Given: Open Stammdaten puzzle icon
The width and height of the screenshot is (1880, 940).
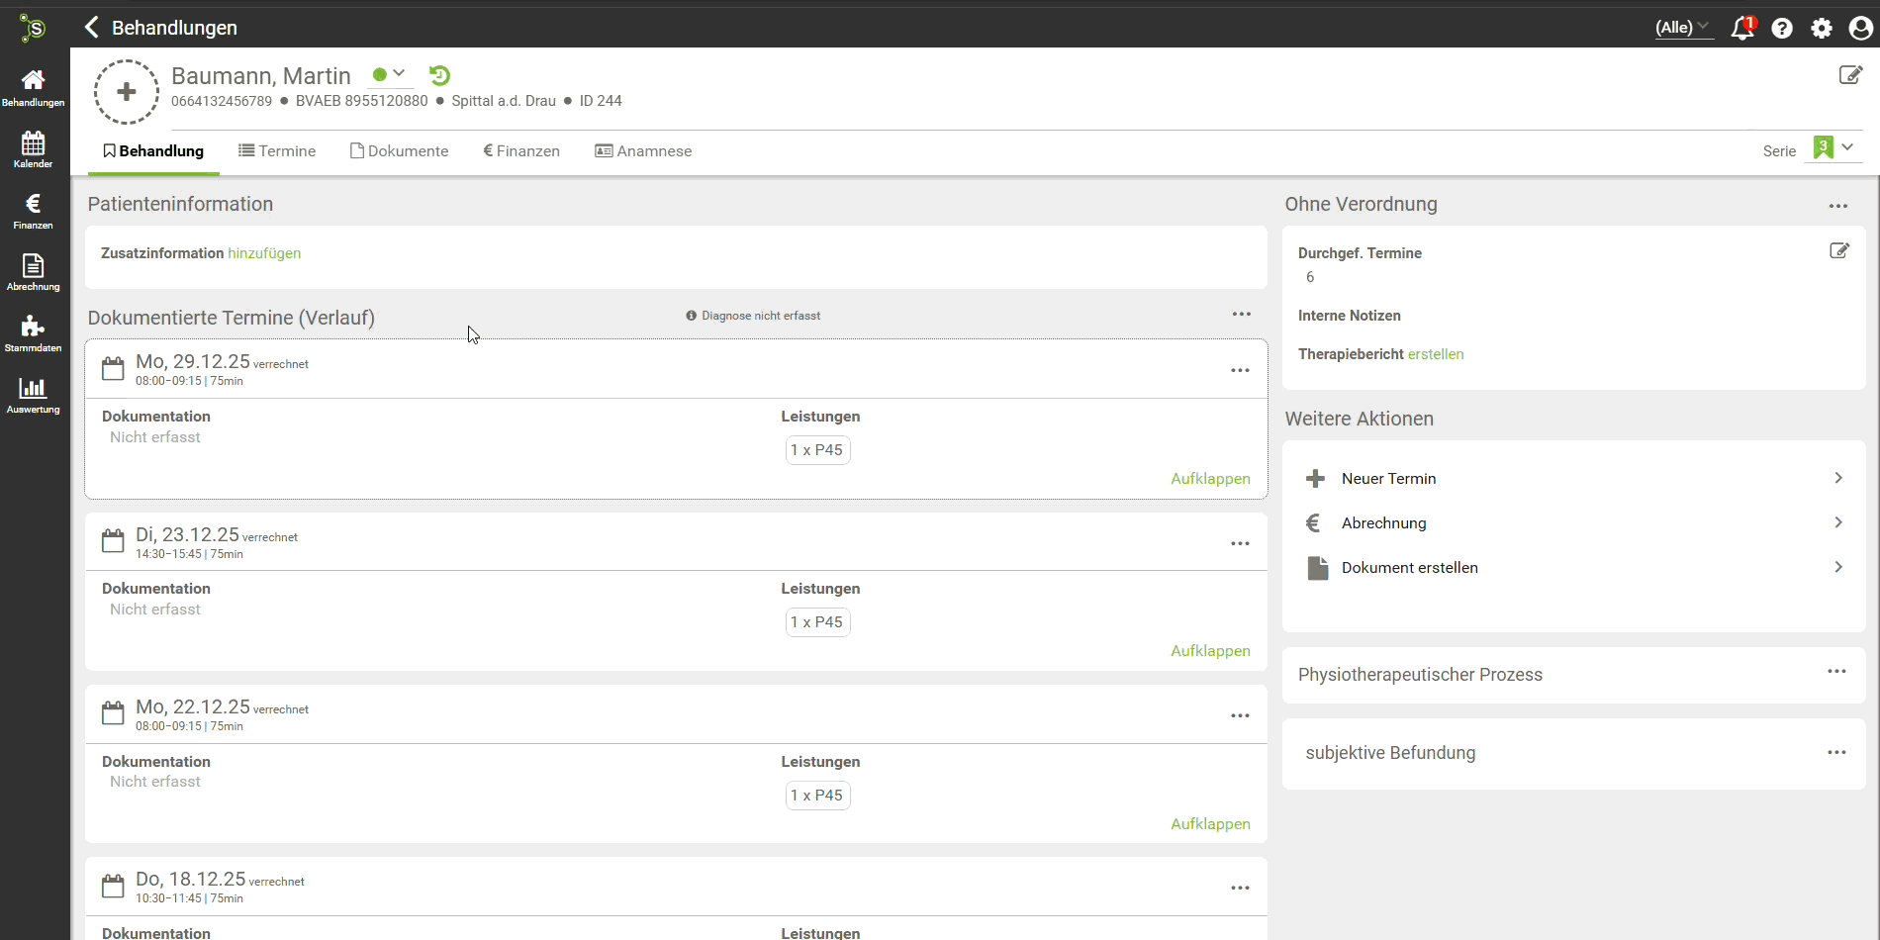Looking at the screenshot, I should pos(33,333).
